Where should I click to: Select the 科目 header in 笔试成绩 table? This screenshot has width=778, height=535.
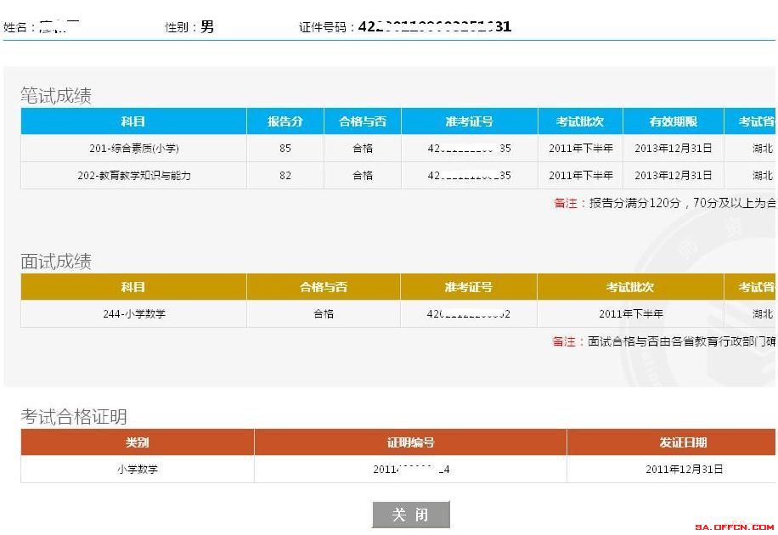pos(133,121)
